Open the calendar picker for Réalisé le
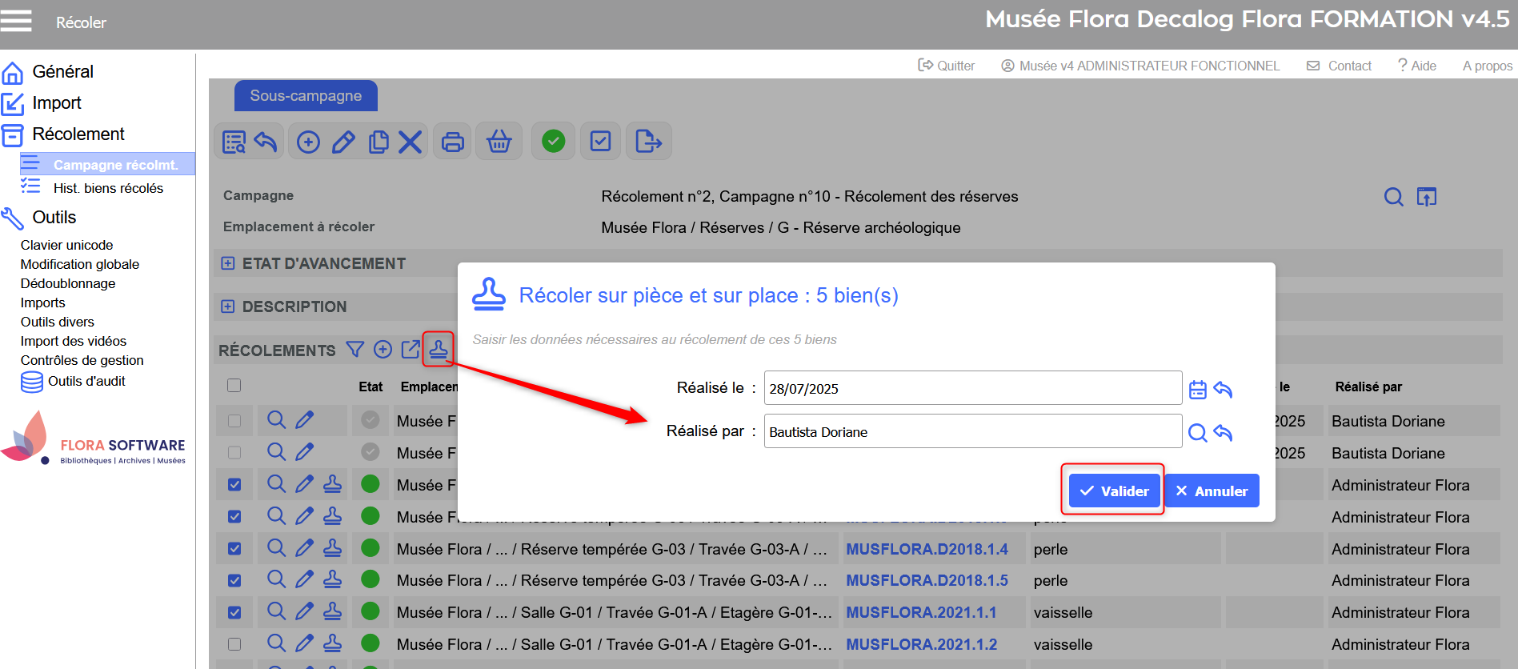This screenshot has width=1518, height=669. [x=1197, y=390]
